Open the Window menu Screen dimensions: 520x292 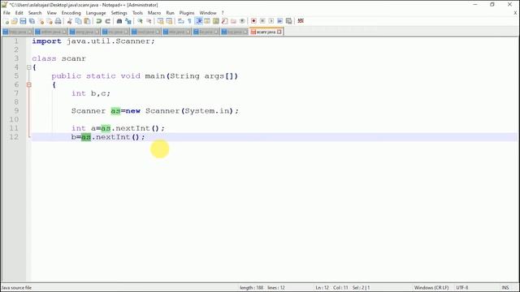click(208, 13)
